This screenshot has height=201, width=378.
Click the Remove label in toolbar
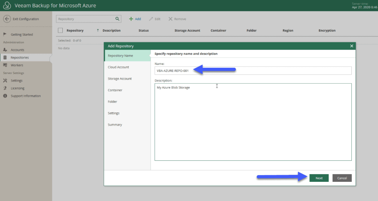pos(180,19)
